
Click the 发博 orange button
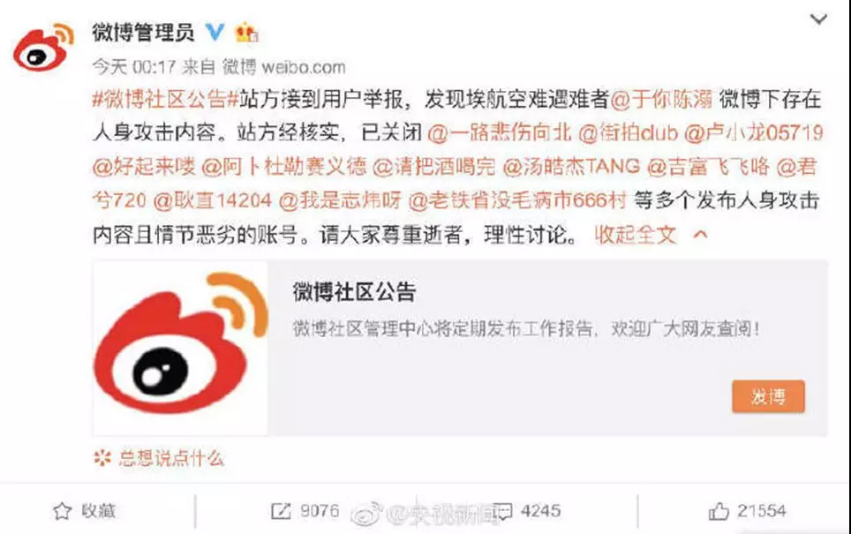[768, 396]
